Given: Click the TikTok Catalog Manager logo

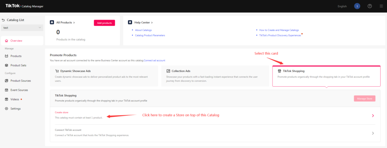Looking at the screenshot, I should point(25,6).
